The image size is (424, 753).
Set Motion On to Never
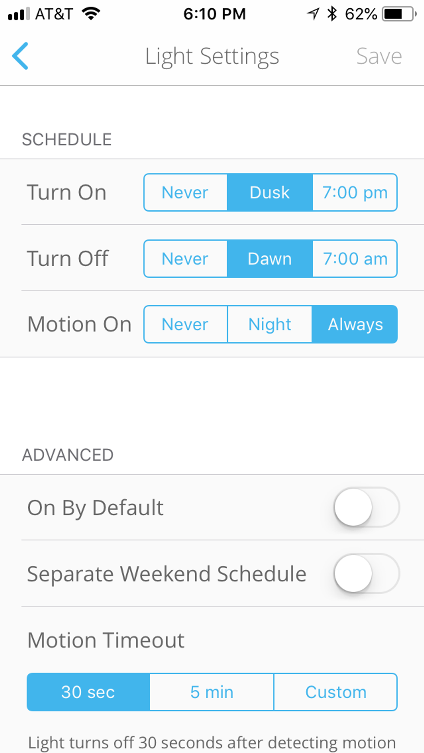click(185, 325)
